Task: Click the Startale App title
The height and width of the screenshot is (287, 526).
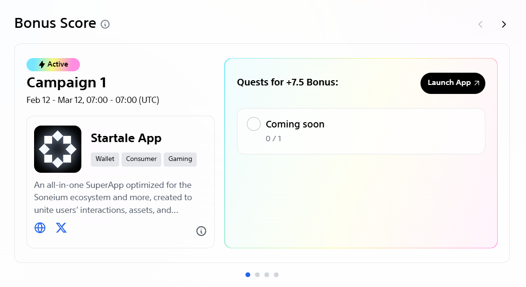Action: (126, 138)
